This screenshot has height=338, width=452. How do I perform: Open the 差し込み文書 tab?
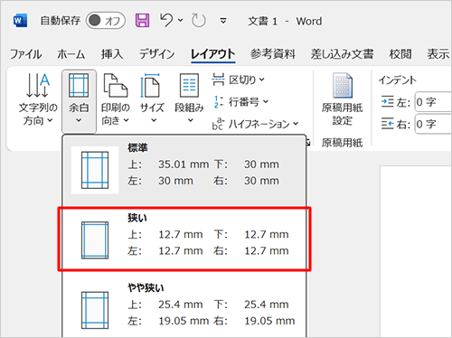coord(342,54)
